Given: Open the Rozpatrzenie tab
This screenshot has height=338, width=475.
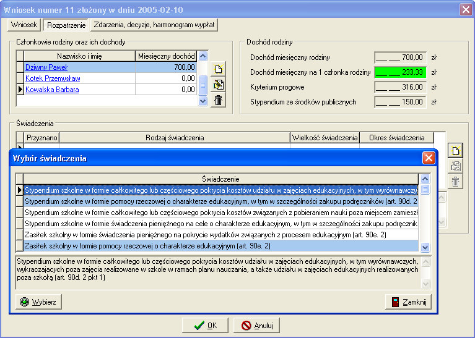Looking at the screenshot, I should (66, 25).
